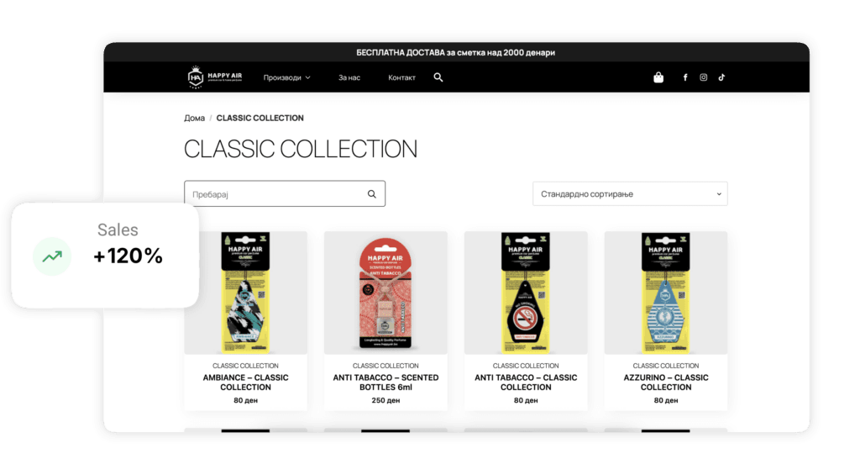This screenshot has width=860, height=475.
Task: Click the Happy Air logo
Action: (x=215, y=77)
